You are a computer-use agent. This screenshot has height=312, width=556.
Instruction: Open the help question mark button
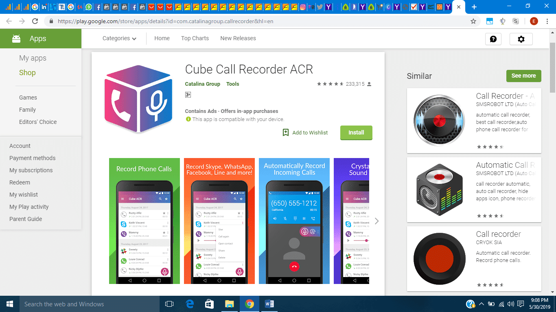pyautogui.click(x=493, y=39)
